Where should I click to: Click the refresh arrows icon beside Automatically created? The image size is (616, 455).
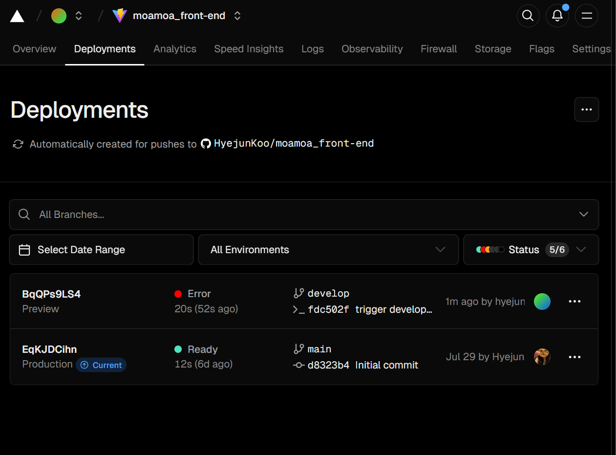[x=18, y=144]
